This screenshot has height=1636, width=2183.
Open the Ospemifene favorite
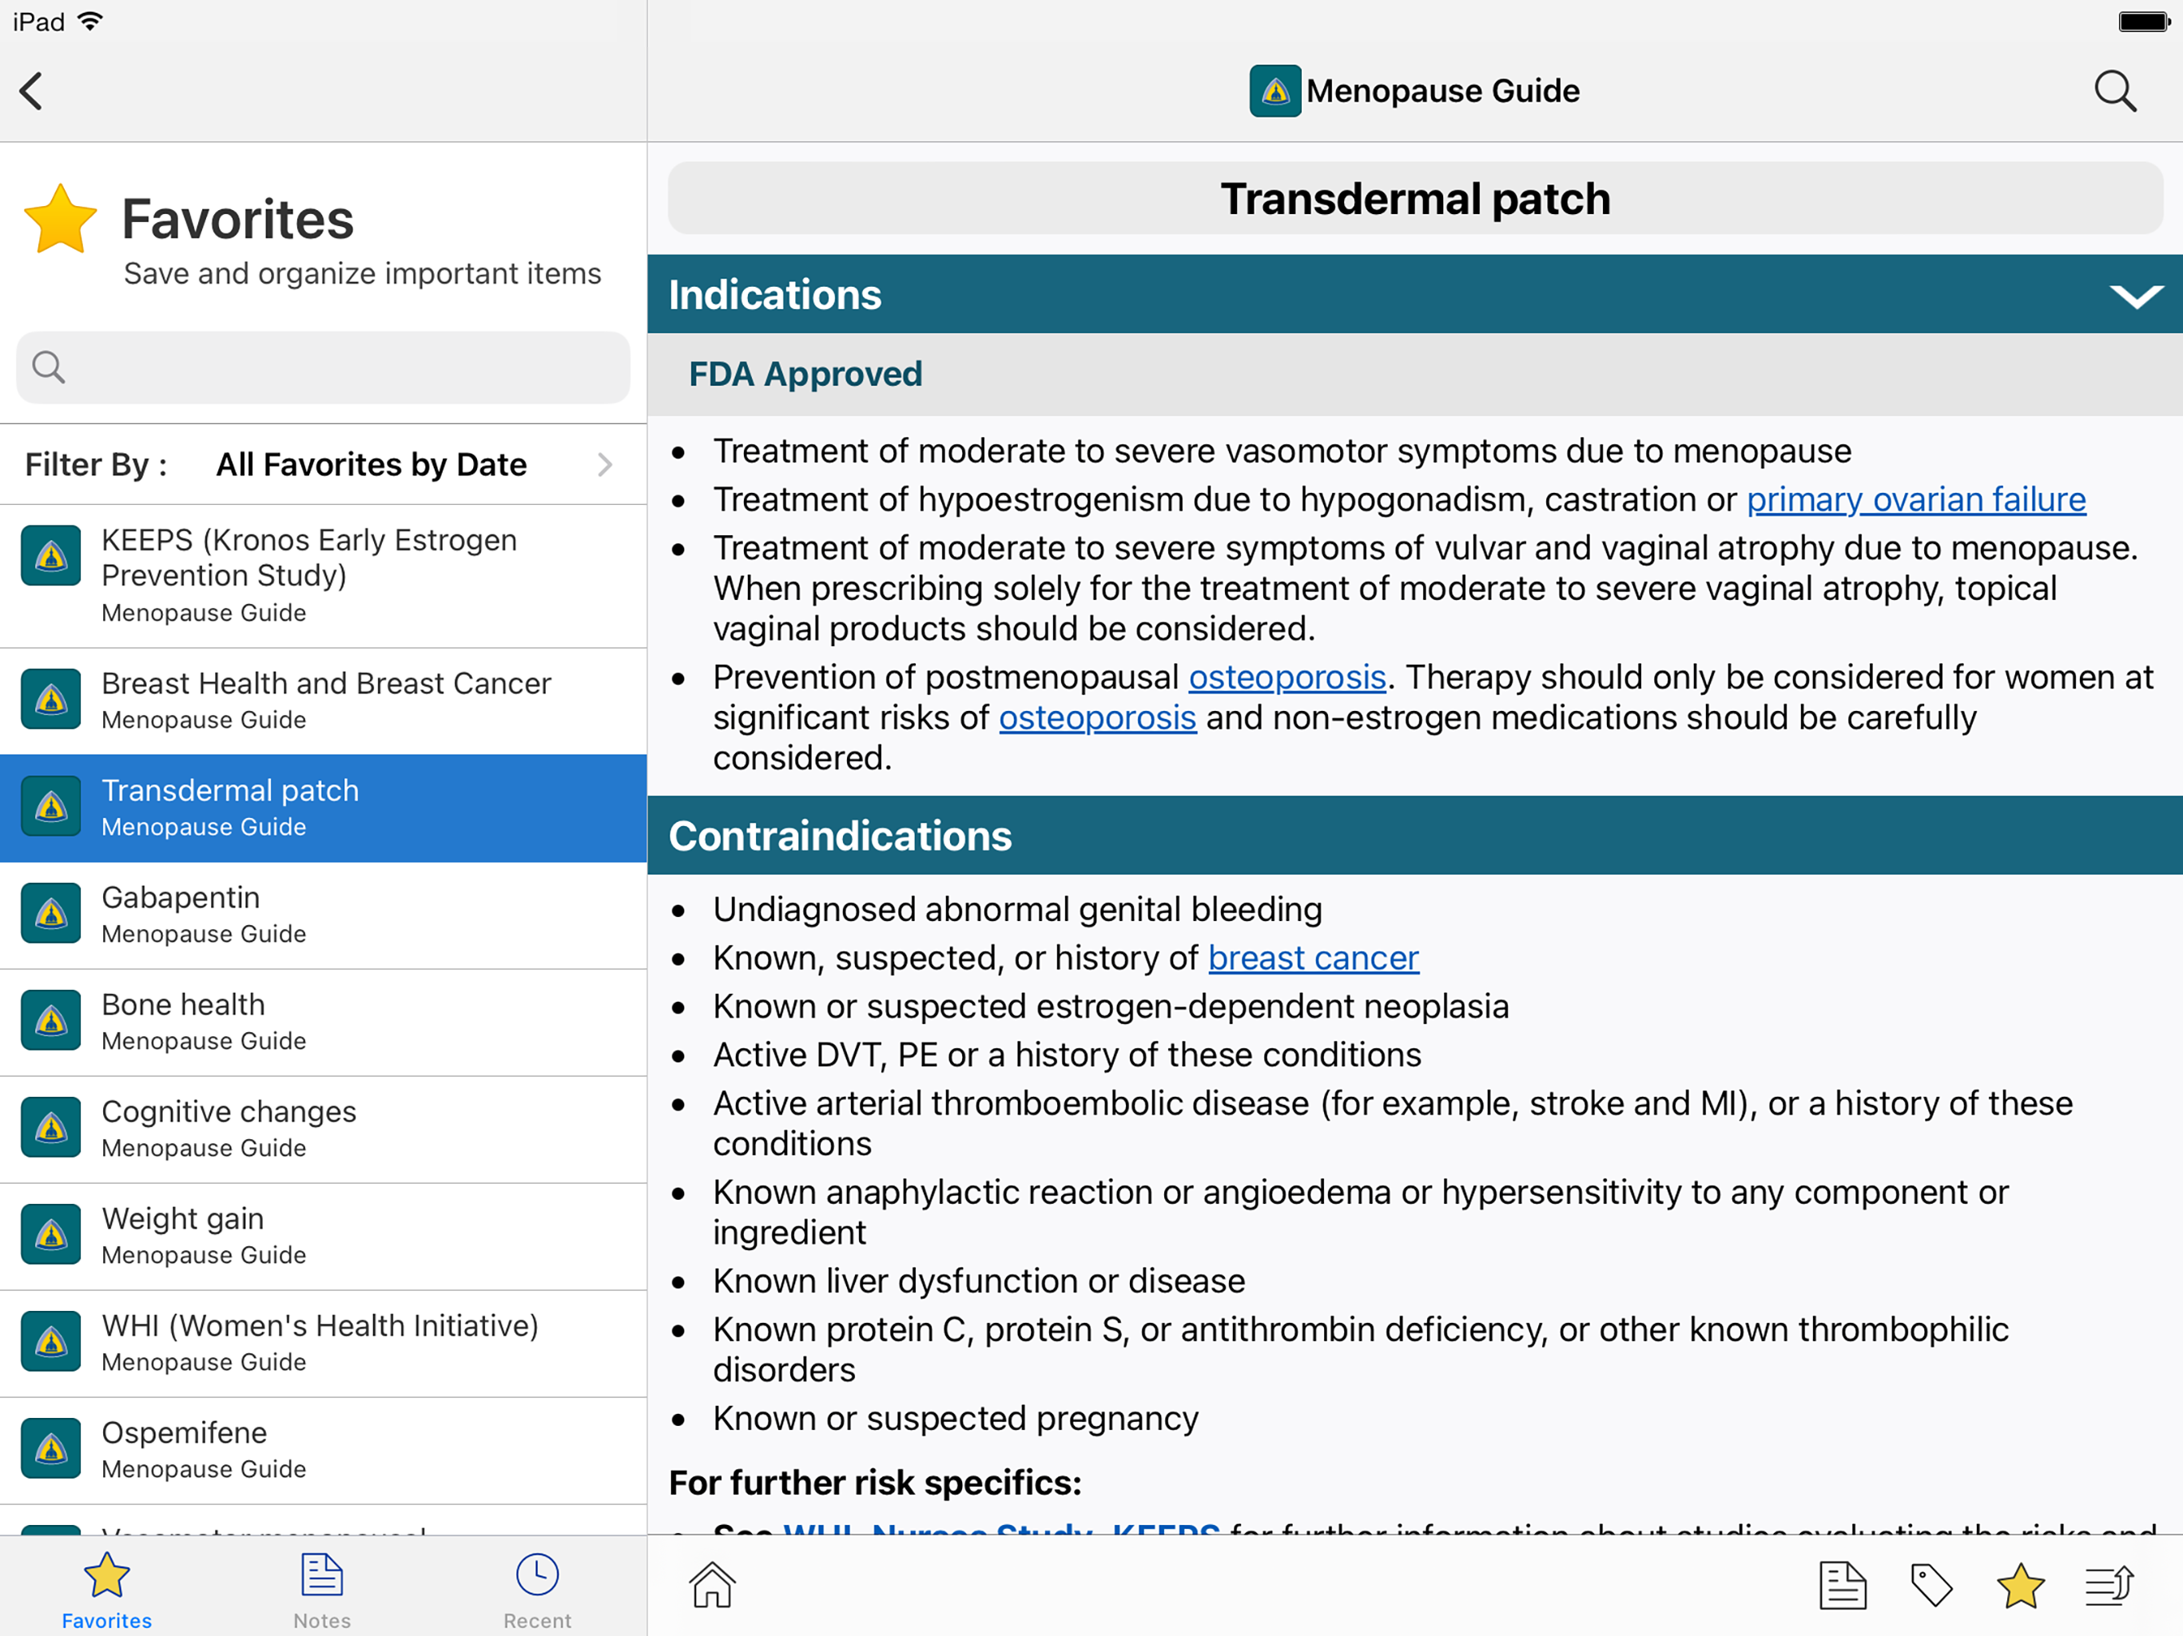[324, 1451]
